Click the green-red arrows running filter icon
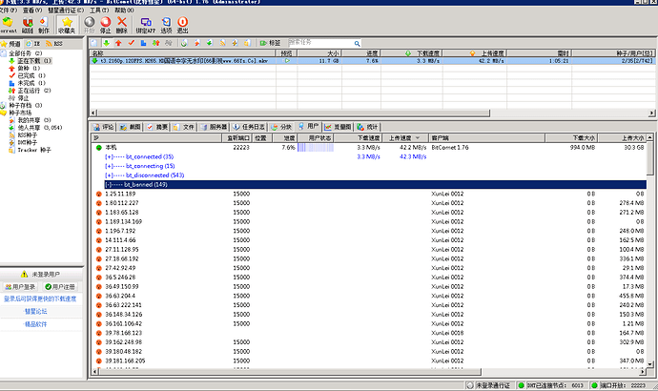 (156, 43)
